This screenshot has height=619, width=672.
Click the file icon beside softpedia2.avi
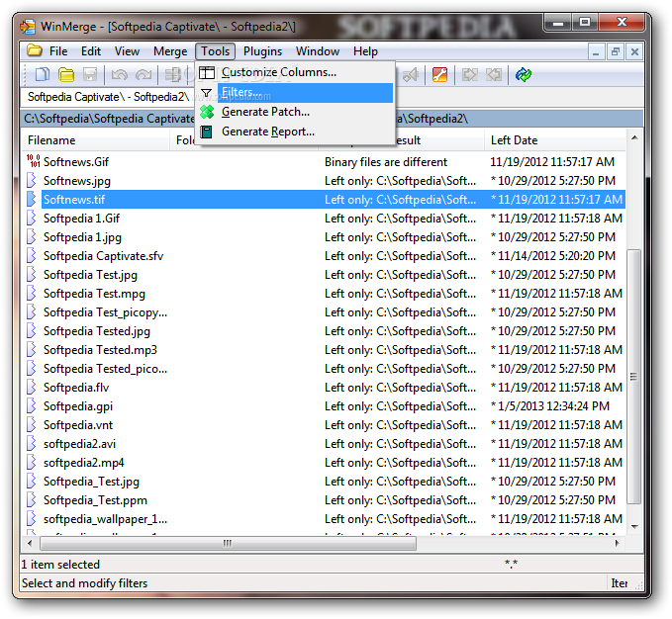pyautogui.click(x=32, y=444)
